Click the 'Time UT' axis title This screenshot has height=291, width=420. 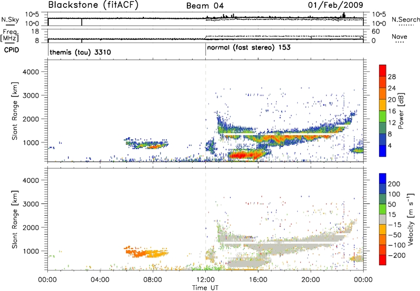(x=205, y=287)
